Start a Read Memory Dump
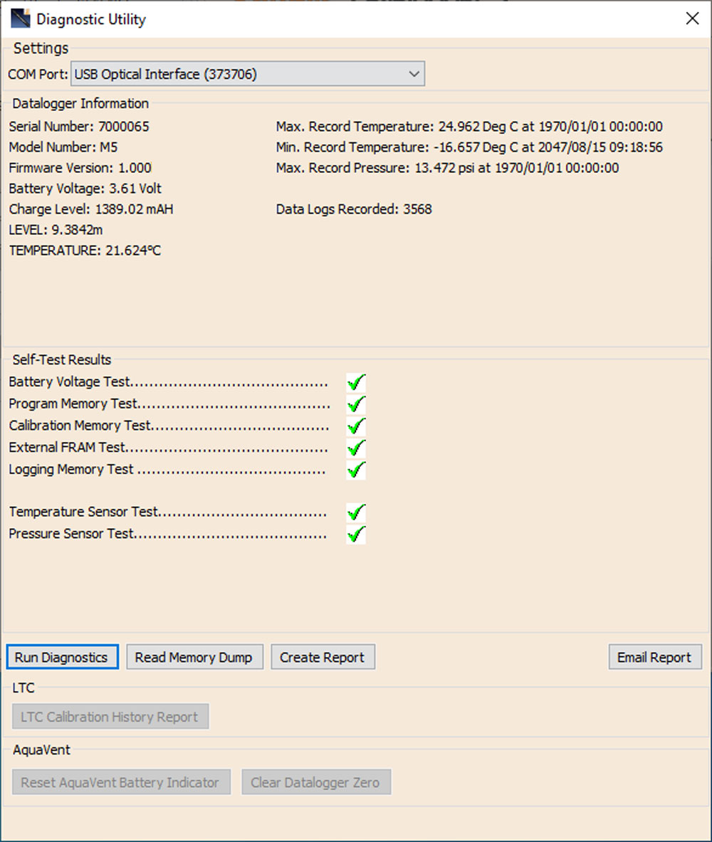The image size is (712, 842). pos(194,656)
